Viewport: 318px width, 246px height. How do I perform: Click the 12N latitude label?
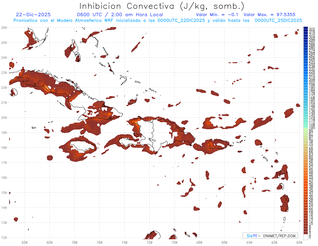4,237
